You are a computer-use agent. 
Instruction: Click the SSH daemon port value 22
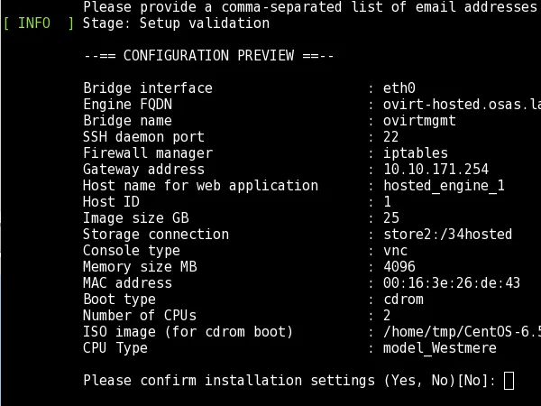(390, 137)
